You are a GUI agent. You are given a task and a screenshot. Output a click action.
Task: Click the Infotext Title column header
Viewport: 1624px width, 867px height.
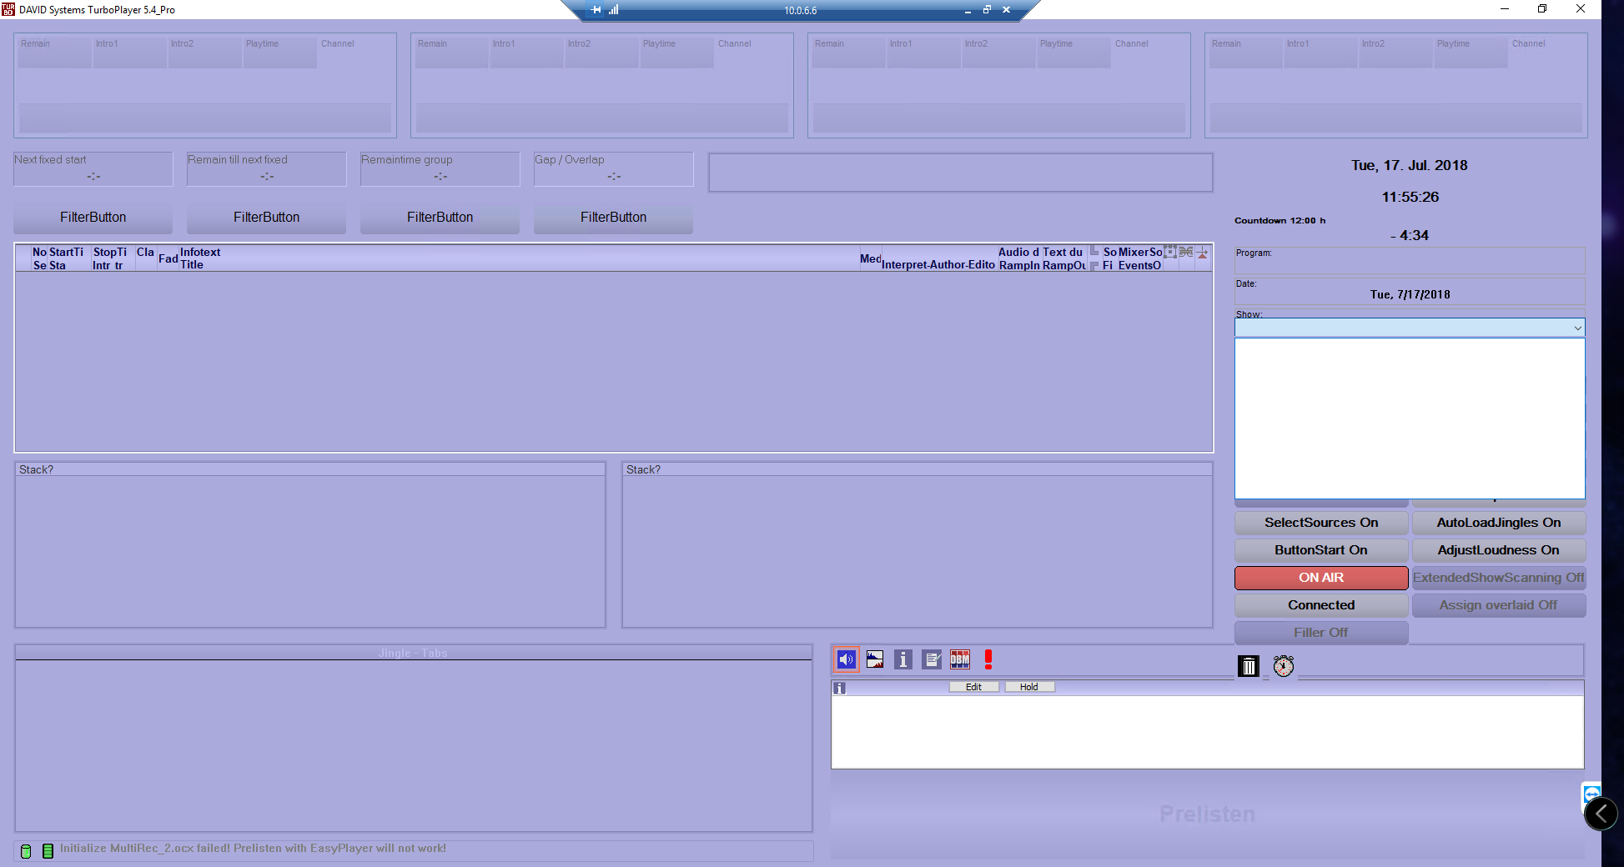(200, 258)
